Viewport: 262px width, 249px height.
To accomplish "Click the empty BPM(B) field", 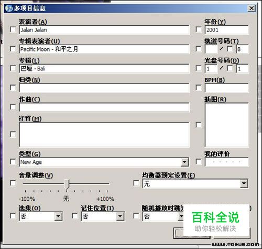I will (226, 88).
